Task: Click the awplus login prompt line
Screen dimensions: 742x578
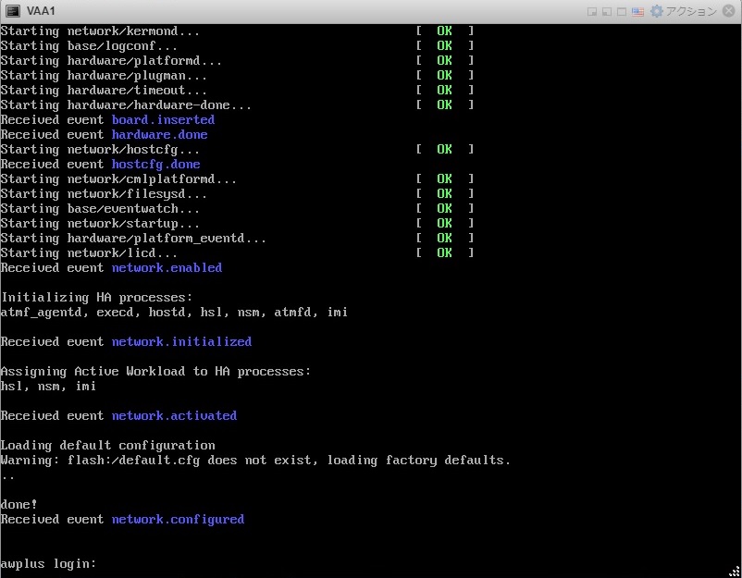Action: click(x=48, y=563)
